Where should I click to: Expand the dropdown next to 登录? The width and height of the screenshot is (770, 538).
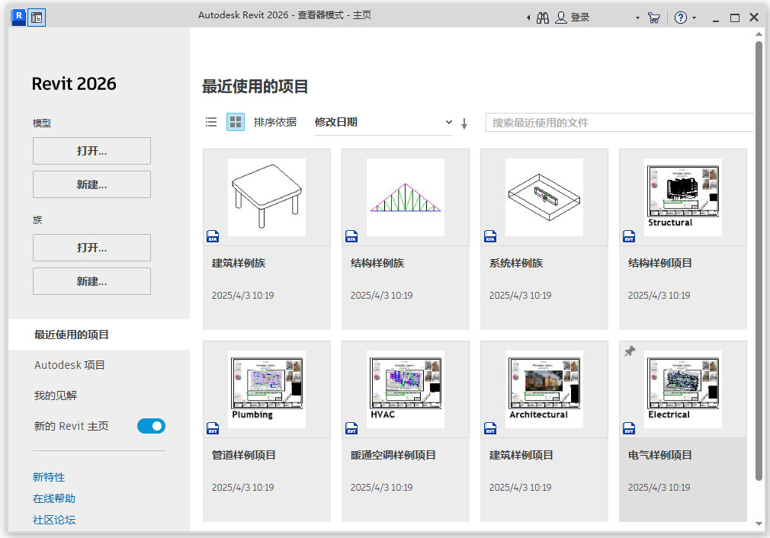[x=637, y=16]
